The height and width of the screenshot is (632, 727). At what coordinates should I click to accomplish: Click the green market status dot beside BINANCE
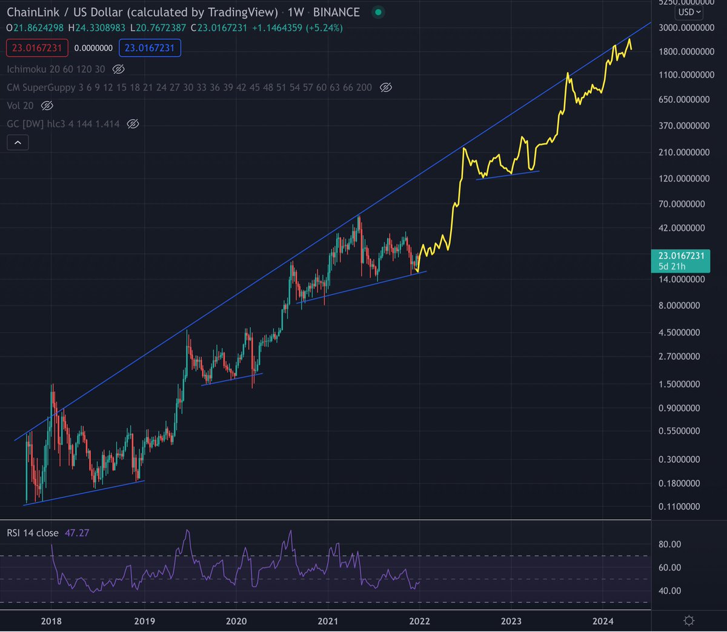pyautogui.click(x=378, y=12)
